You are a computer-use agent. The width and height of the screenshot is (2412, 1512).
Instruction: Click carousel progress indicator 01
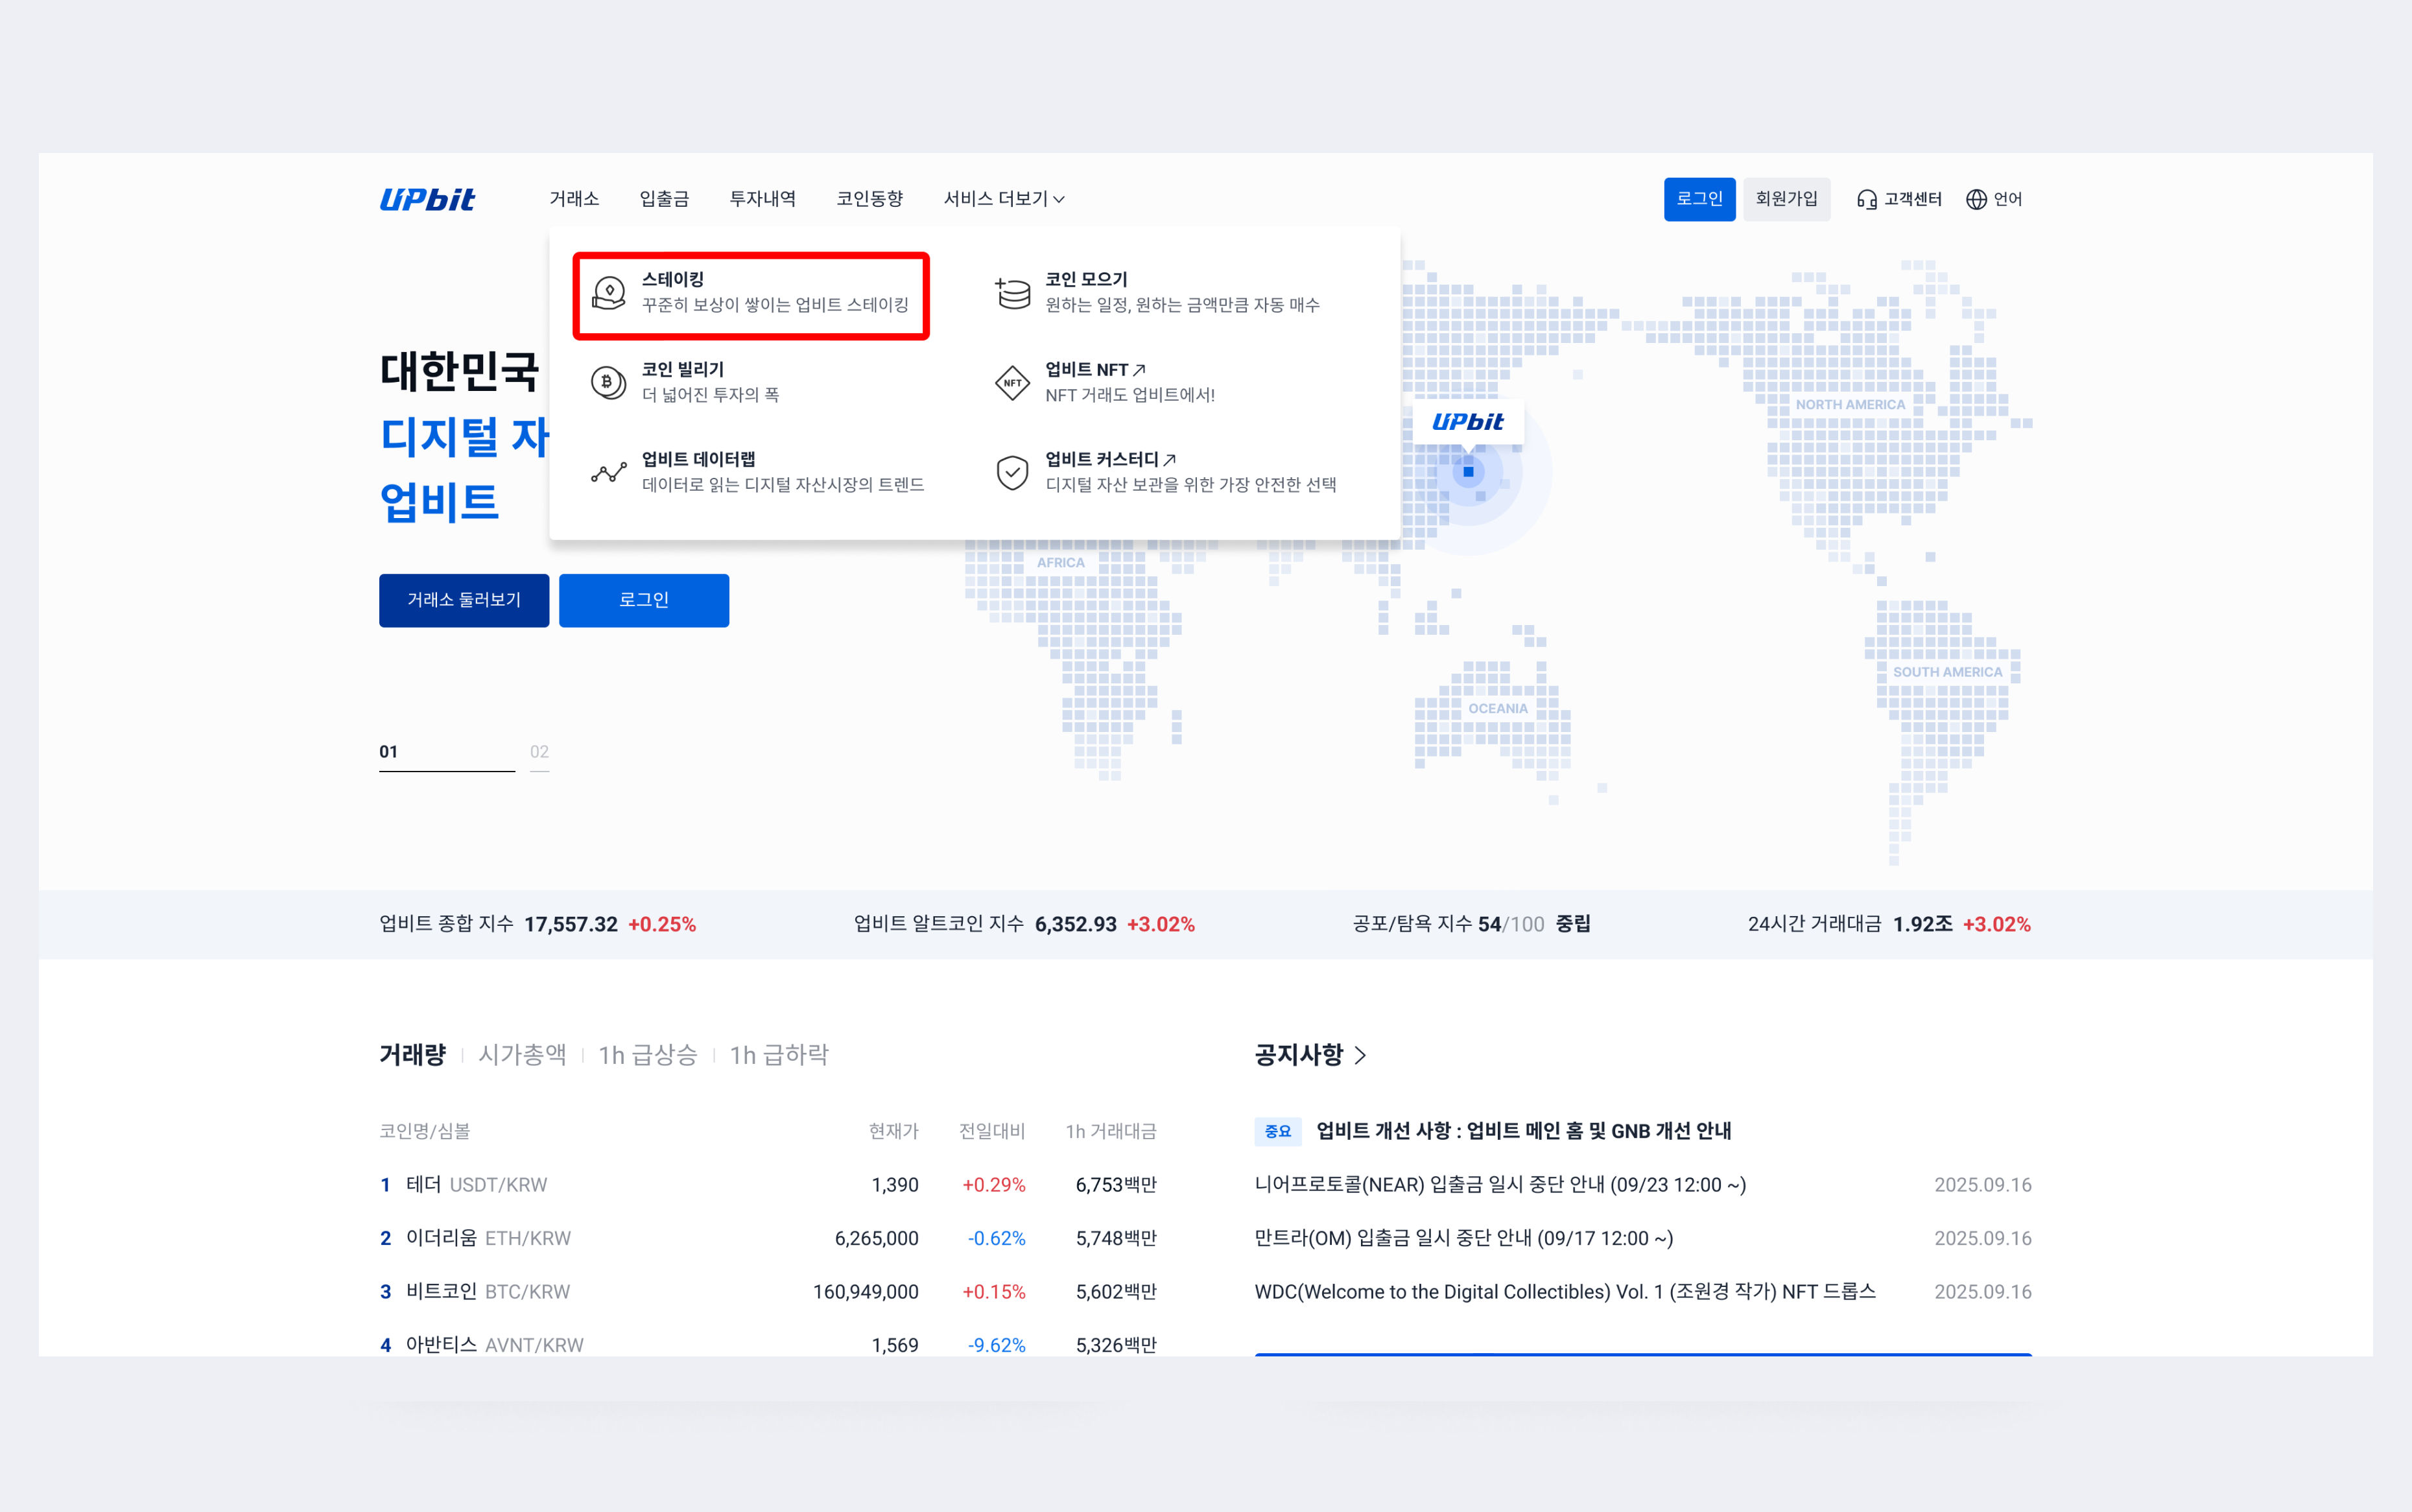pyautogui.click(x=389, y=751)
